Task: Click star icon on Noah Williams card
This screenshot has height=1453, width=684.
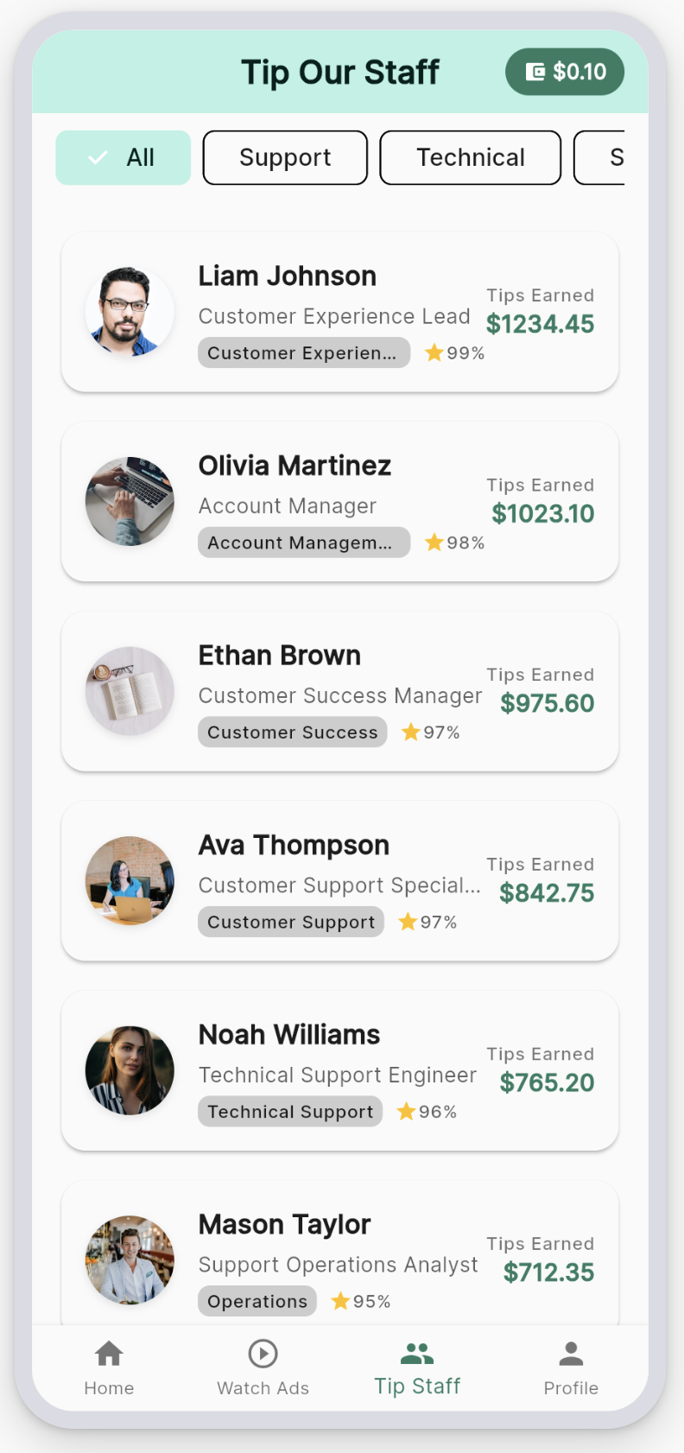Action: (x=407, y=1112)
